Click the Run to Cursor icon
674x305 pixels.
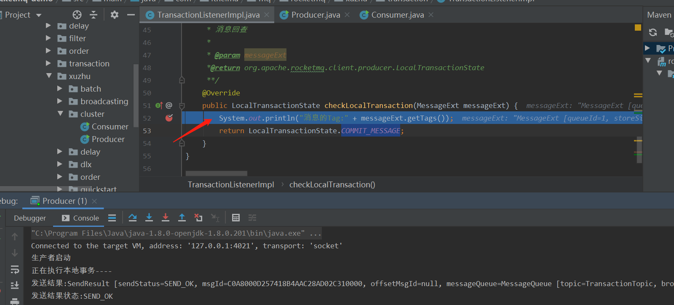coord(215,218)
